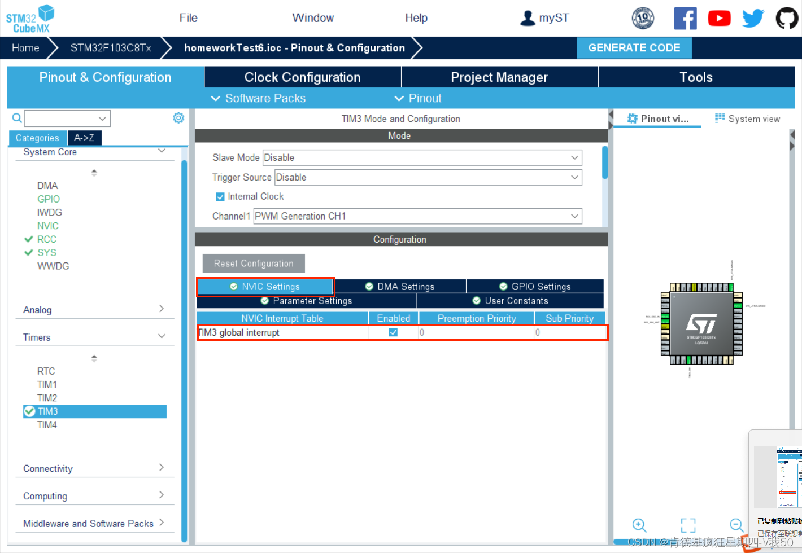Expand the Computing category
The width and height of the screenshot is (802, 553).
click(94, 496)
